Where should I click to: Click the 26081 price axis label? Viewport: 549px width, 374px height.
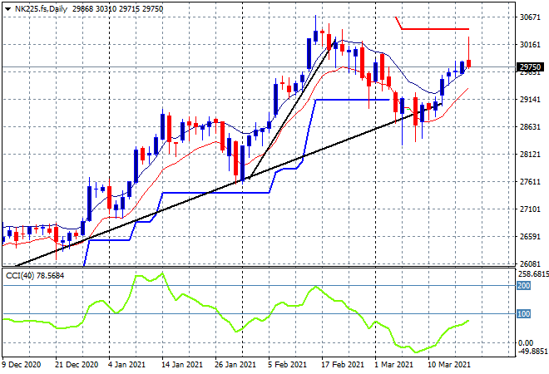pos(530,263)
